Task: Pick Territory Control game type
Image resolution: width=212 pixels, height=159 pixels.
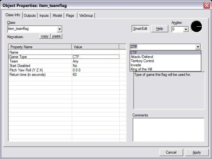Action: (142, 61)
